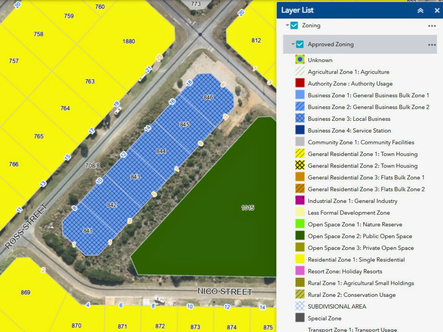Toggle the Approved Zoning layer checkbox

tap(300, 44)
